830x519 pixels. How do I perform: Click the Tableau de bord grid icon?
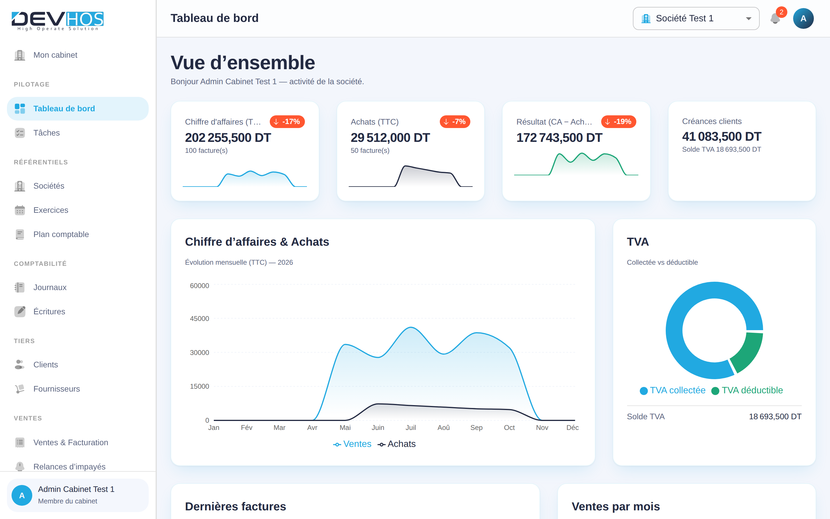(20, 108)
